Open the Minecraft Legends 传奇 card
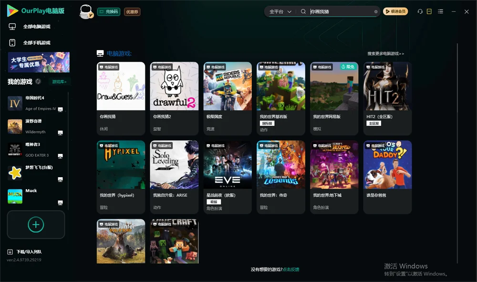Screen dimensions: 477x282 tap(281, 177)
